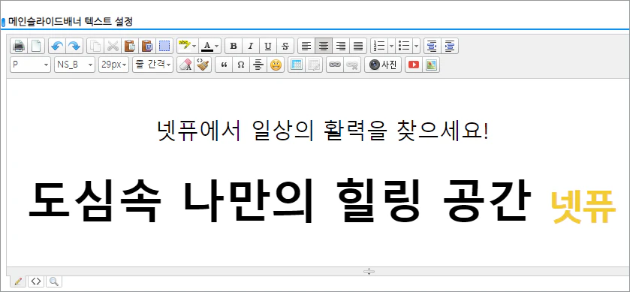
Task: Click the broom code cleanup icon
Action: tap(203, 65)
